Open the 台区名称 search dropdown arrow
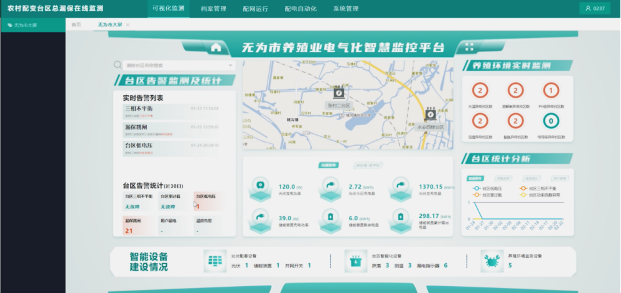 point(230,65)
